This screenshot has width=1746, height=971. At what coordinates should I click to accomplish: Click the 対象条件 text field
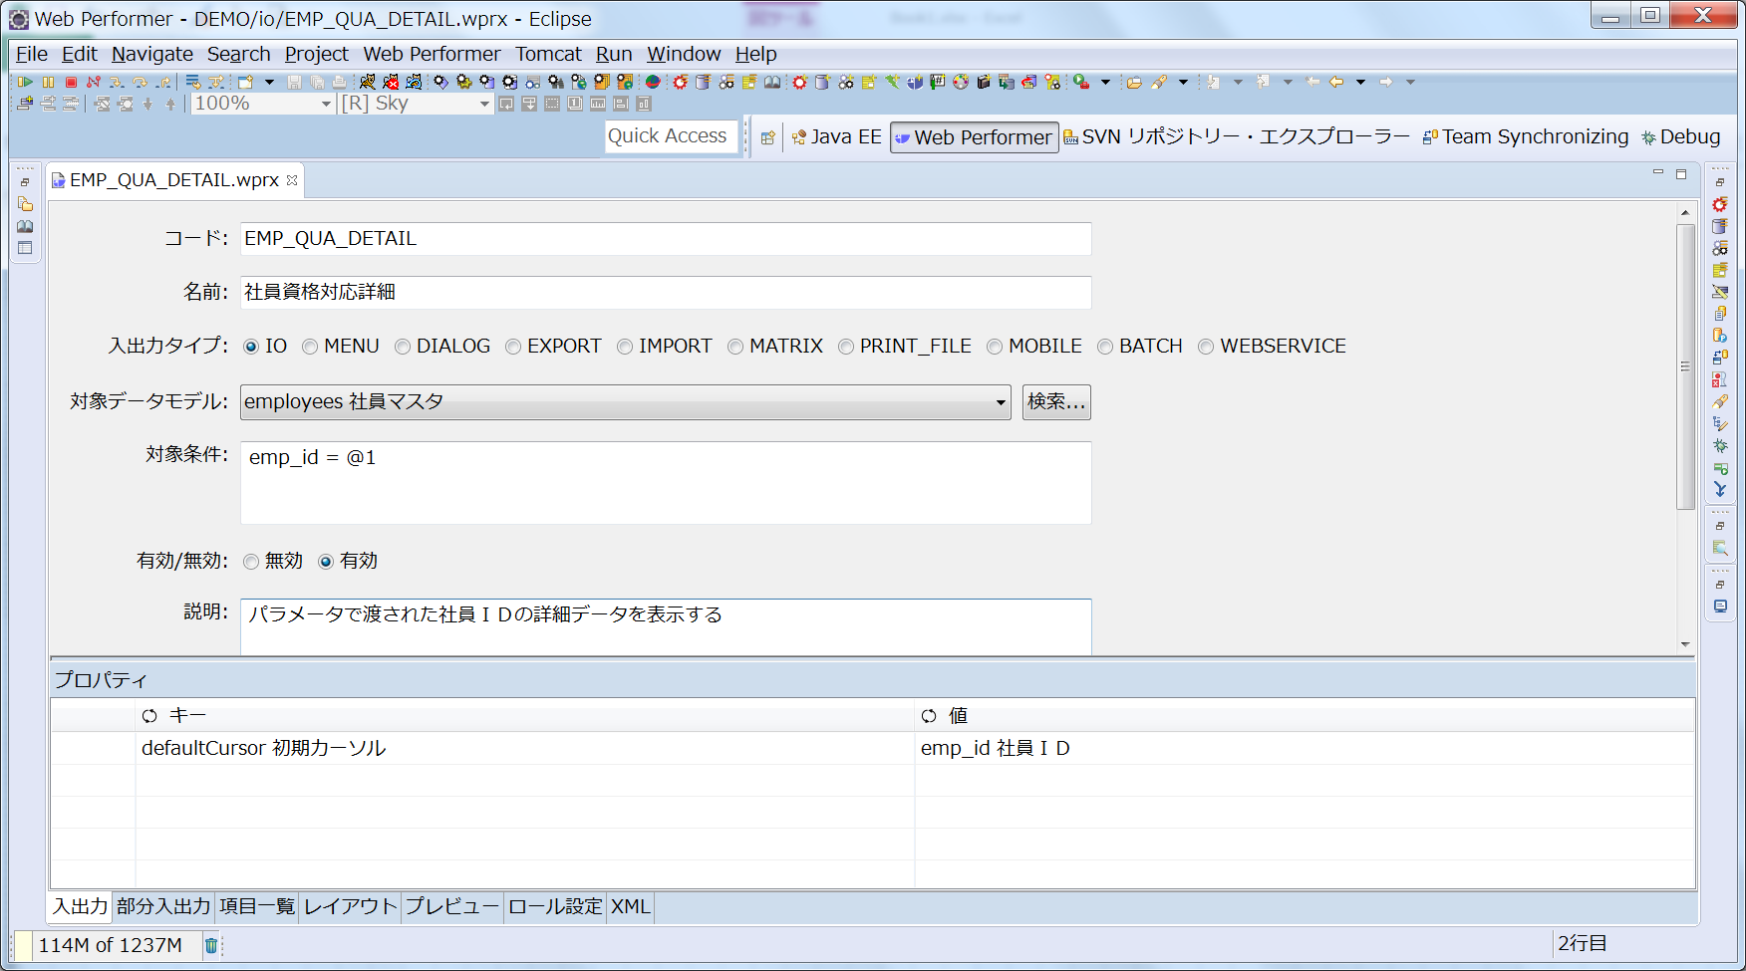[665, 483]
